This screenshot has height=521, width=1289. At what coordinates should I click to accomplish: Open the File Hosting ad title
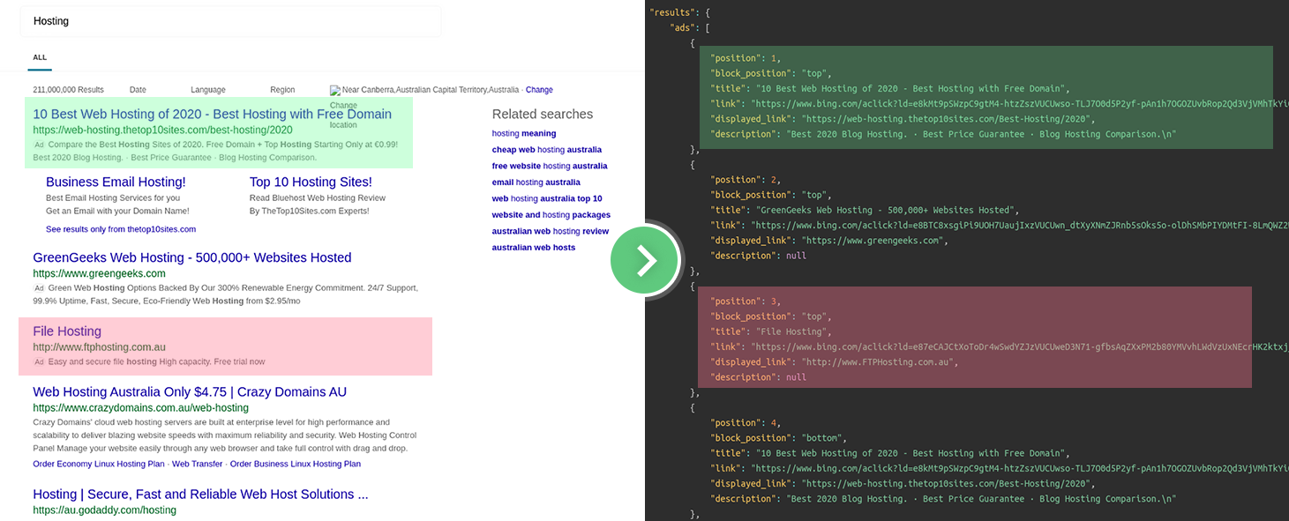click(67, 331)
